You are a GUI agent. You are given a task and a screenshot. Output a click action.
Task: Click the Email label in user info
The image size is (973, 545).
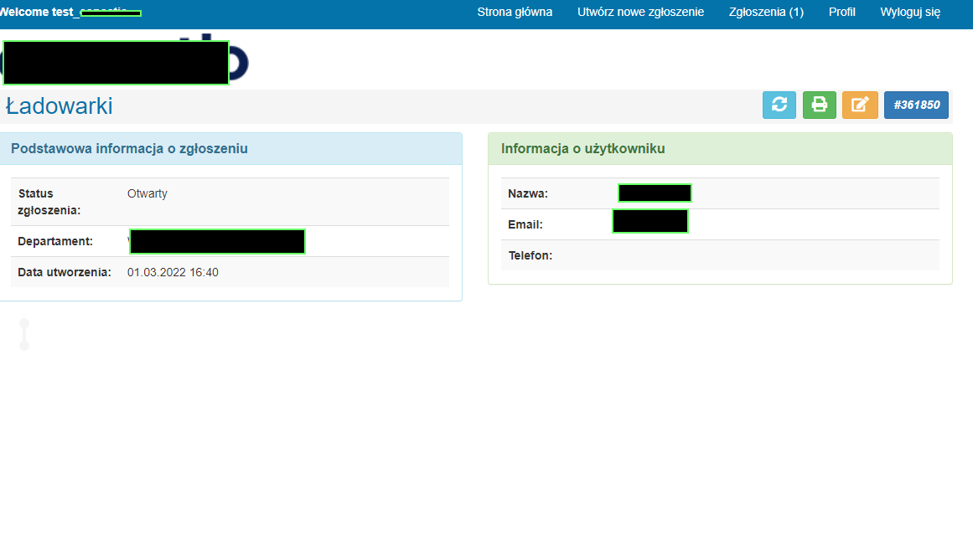coord(525,224)
